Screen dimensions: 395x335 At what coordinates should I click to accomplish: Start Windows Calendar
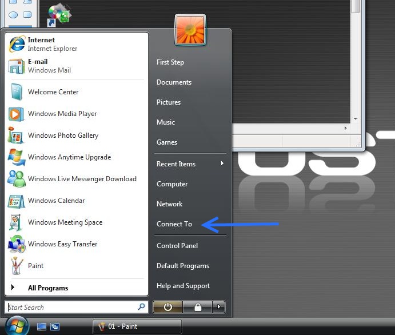(56, 201)
